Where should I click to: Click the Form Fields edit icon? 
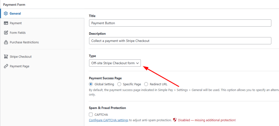[5, 33]
